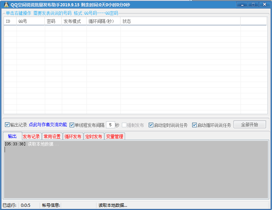The height and width of the screenshot is (210, 272).
Task: Toggle the disabled 强制发布 checkbox
Action: point(124,125)
